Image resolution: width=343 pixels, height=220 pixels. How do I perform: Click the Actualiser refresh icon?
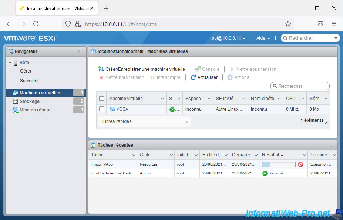[x=193, y=77]
